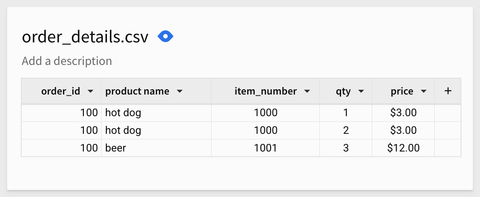Select the 1001 item_number cell

tap(265, 148)
